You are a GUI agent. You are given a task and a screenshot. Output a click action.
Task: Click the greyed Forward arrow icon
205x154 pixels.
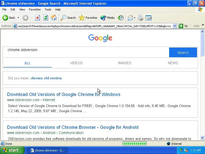25,18
